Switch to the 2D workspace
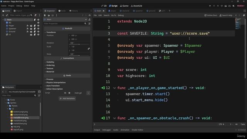This screenshot has height=139, width=247. (104, 6)
